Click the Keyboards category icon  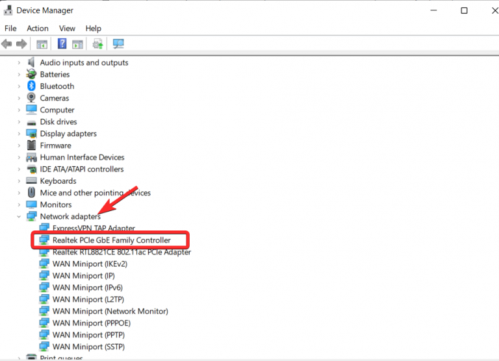point(31,180)
